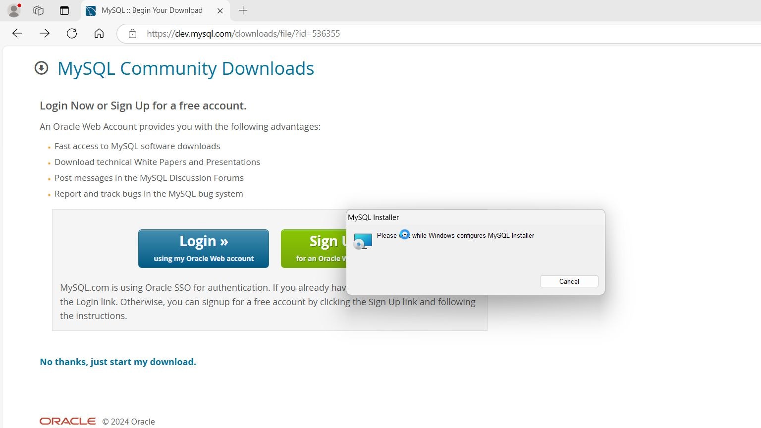The image size is (761, 428).
Task: Go forward to the next page
Action: click(x=45, y=33)
